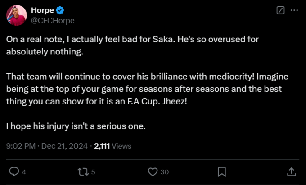Click the reply count number 4

click(24, 172)
